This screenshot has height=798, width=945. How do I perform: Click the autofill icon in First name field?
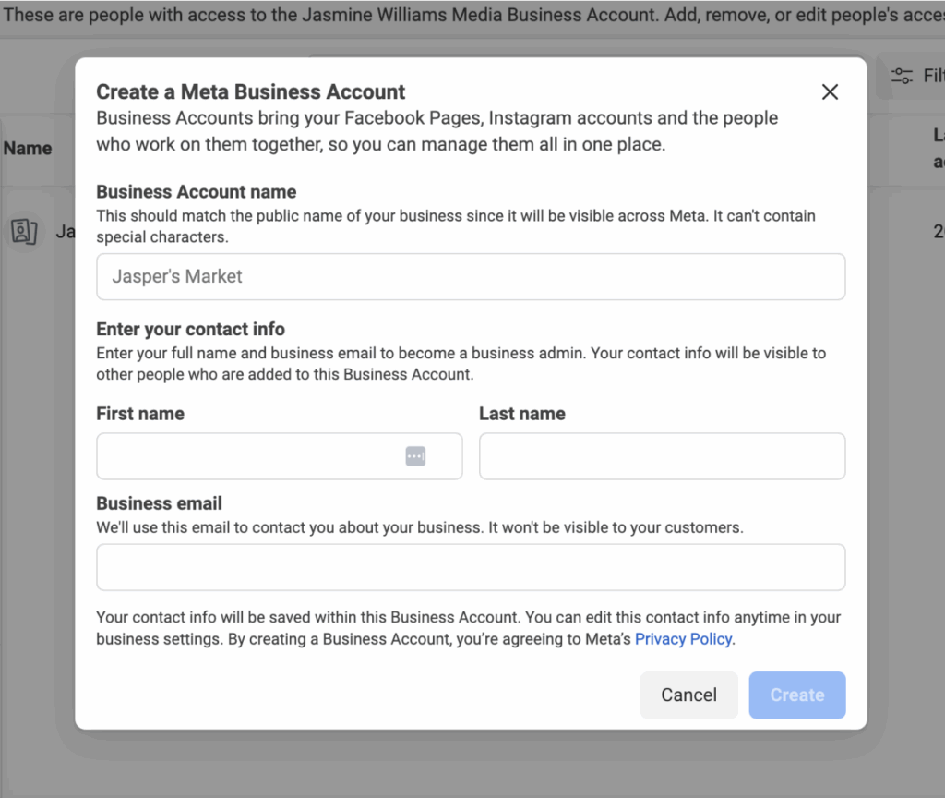(415, 456)
